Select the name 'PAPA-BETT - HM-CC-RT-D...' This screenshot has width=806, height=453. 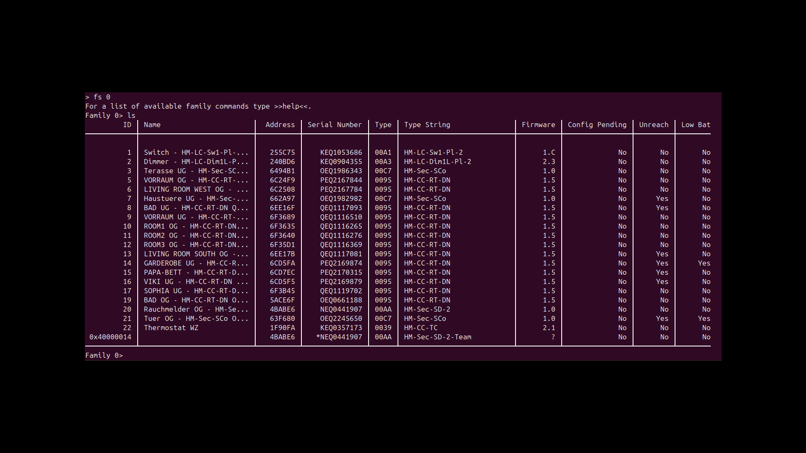pyautogui.click(x=196, y=272)
